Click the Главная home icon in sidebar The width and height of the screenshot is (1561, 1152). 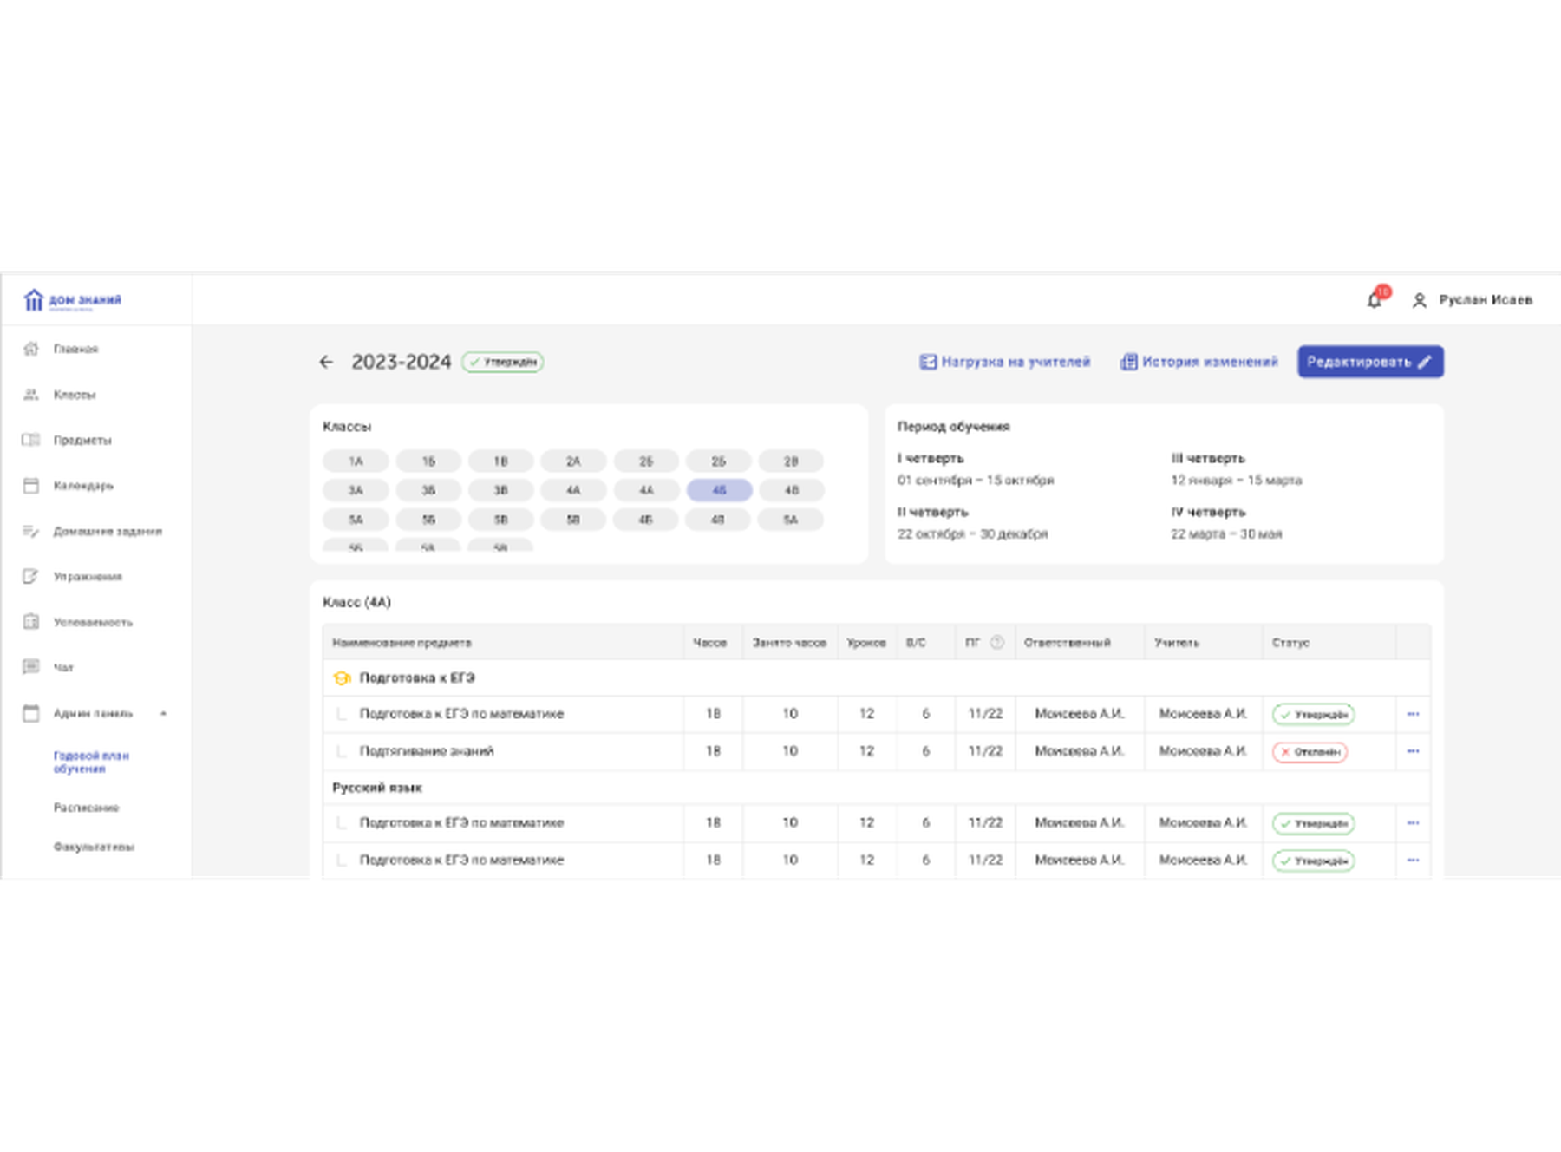pos(31,349)
